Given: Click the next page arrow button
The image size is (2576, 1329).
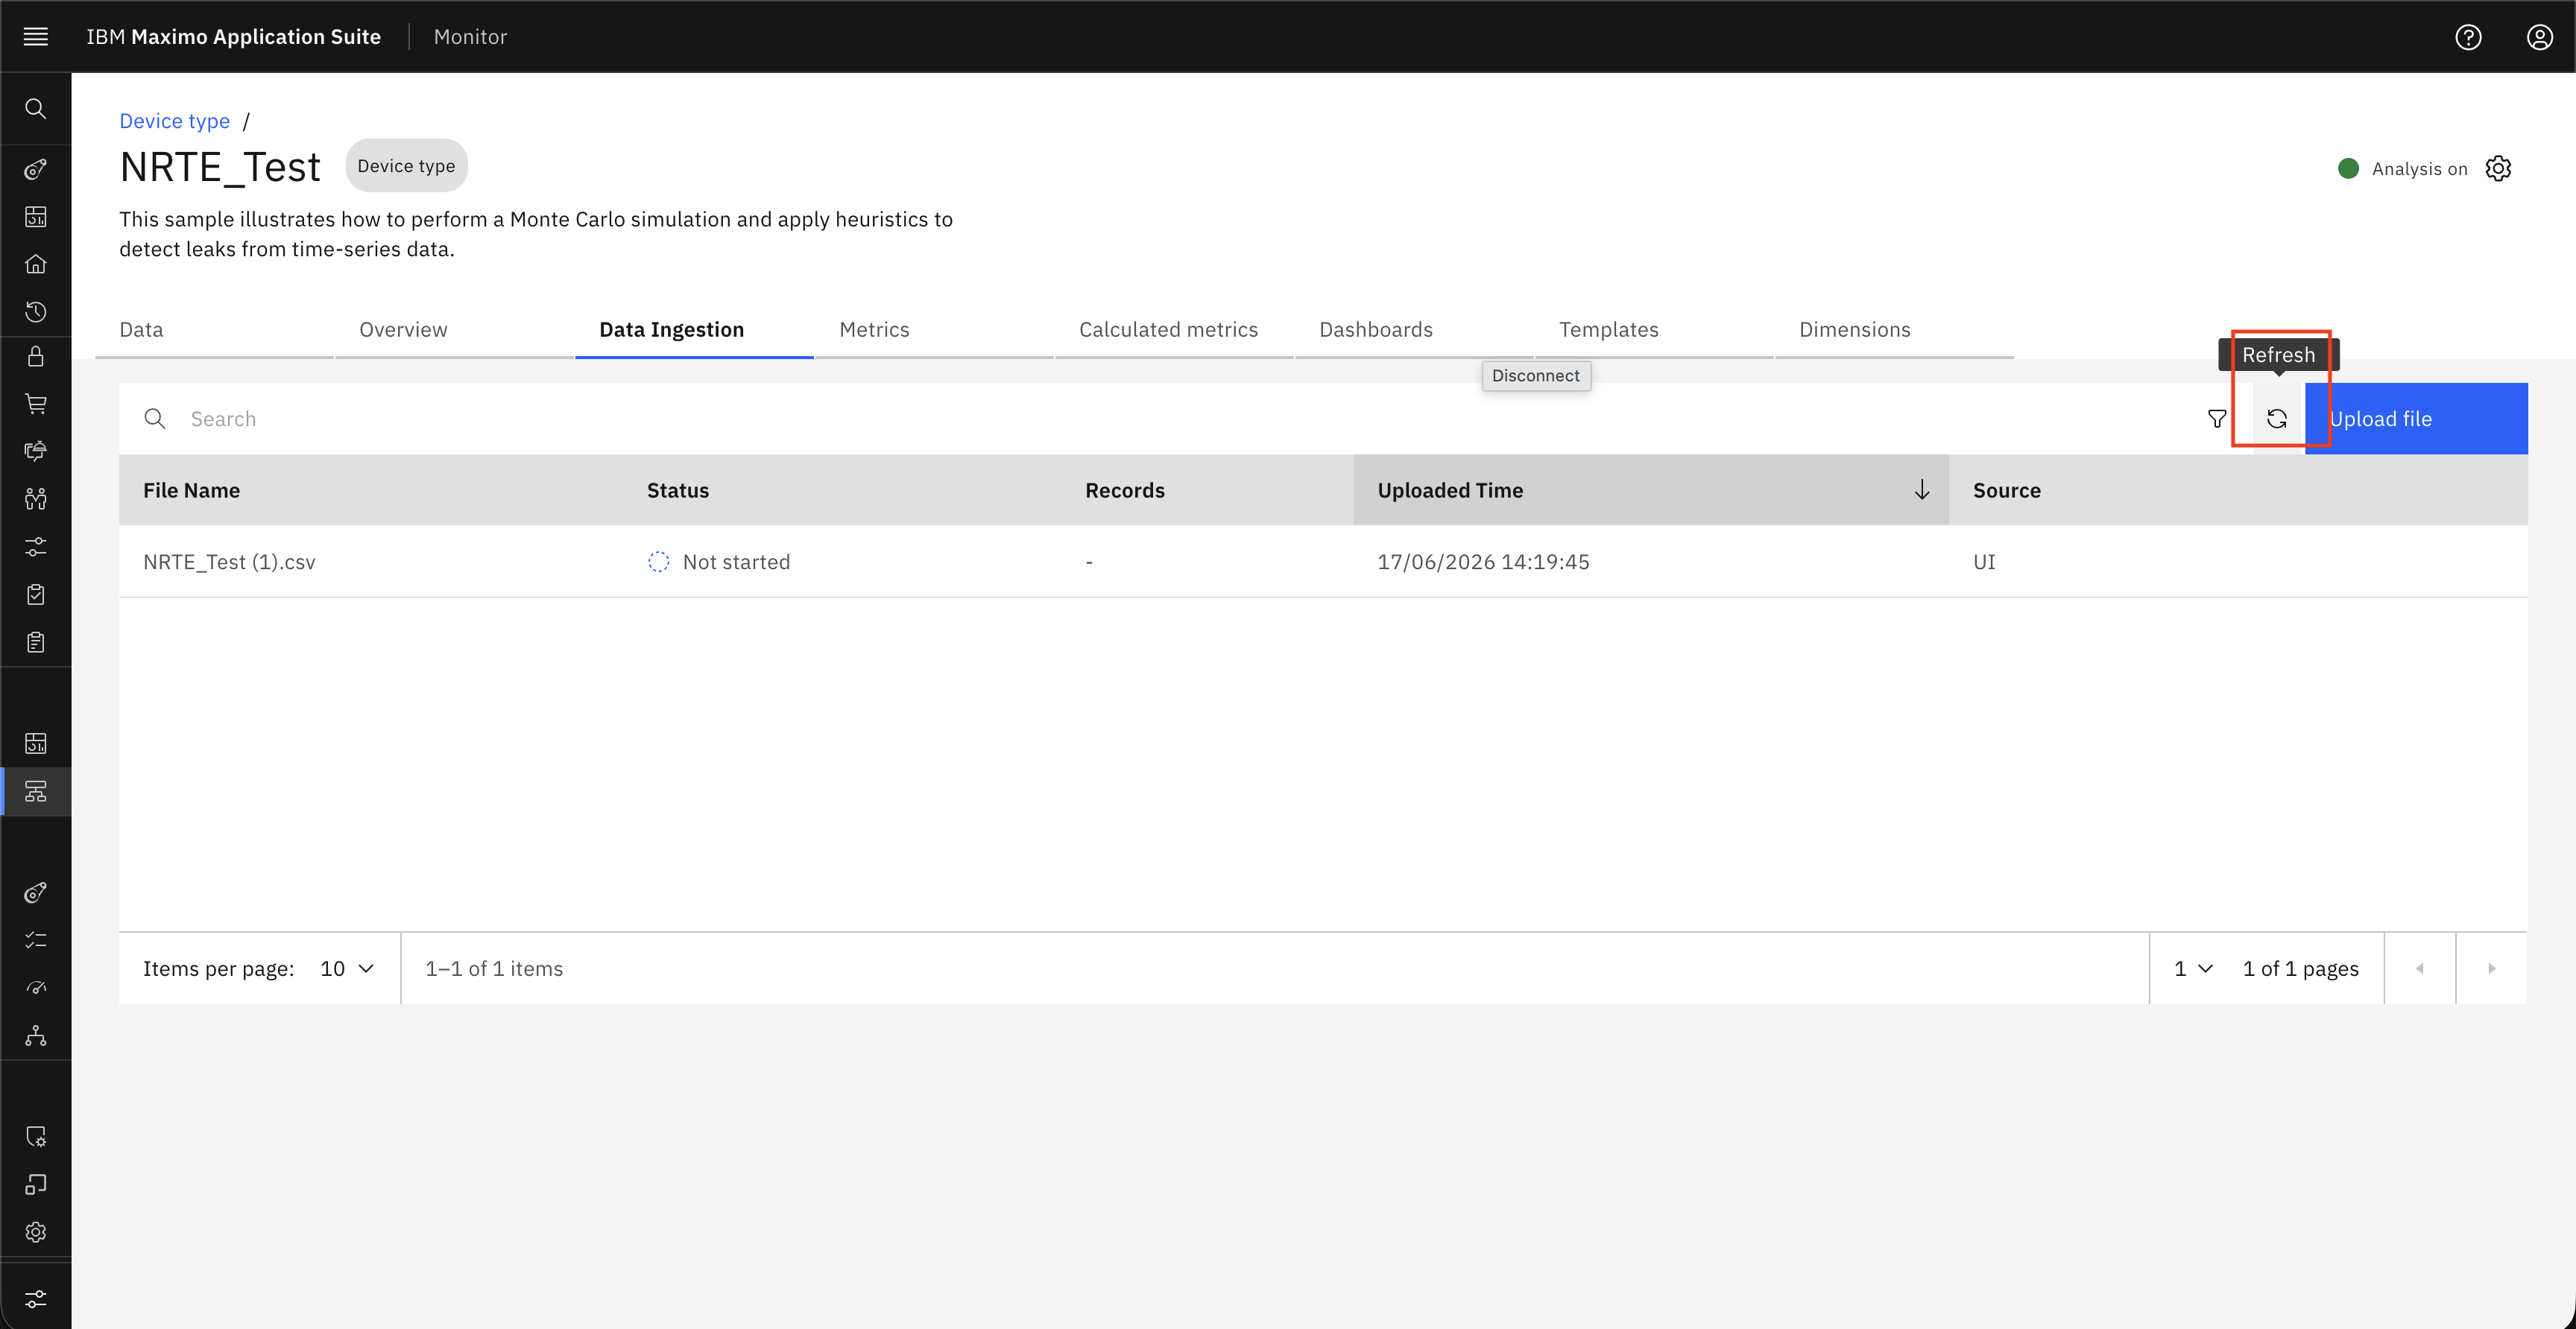Looking at the screenshot, I should click(x=2492, y=968).
